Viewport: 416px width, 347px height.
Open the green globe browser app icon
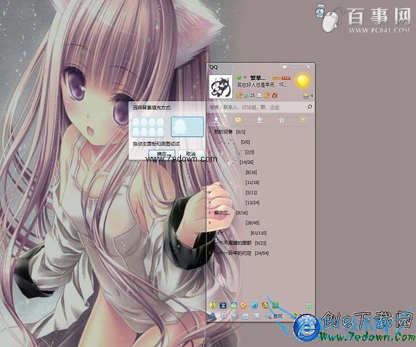(213, 305)
